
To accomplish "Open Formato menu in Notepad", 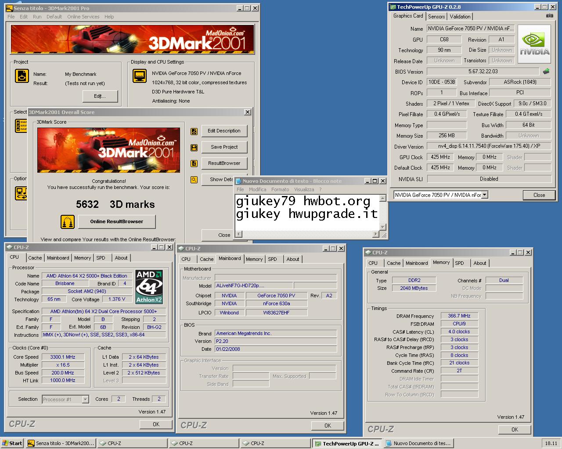I will (x=280, y=189).
